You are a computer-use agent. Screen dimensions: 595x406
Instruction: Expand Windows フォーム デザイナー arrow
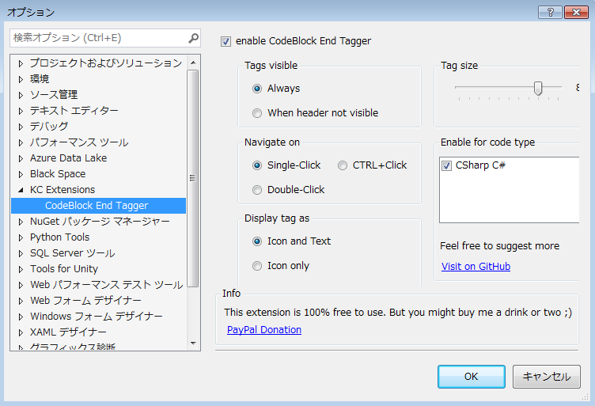pyautogui.click(x=21, y=317)
